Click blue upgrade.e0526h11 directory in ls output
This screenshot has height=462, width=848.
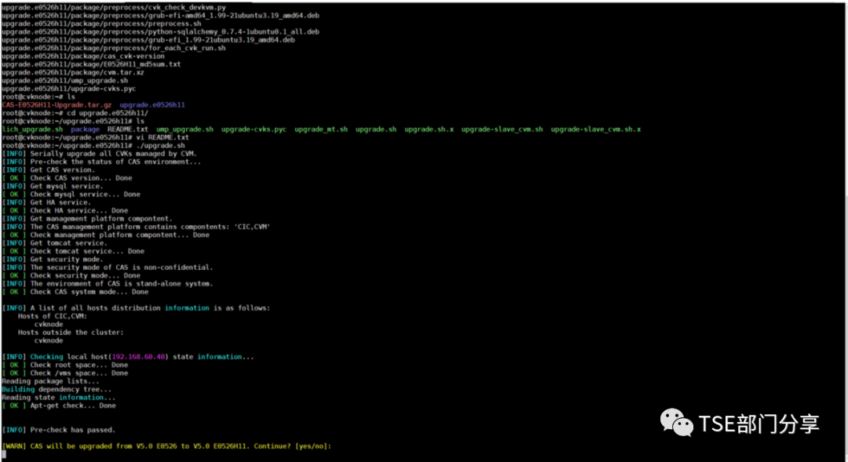click(152, 105)
